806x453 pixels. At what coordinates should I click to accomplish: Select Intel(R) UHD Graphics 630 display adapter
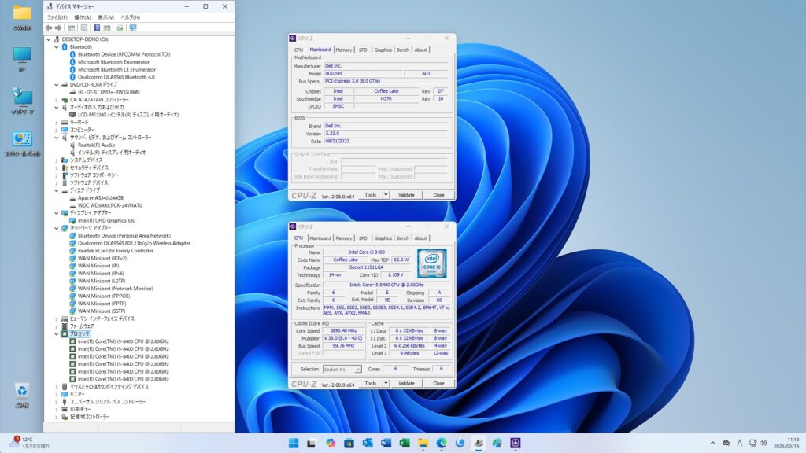pos(106,220)
